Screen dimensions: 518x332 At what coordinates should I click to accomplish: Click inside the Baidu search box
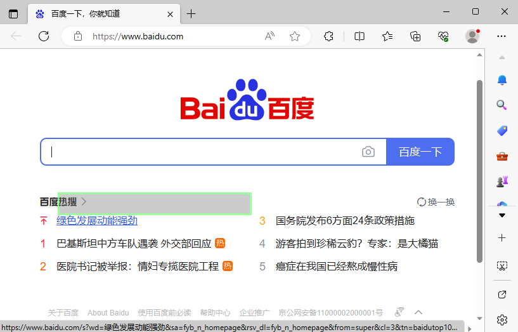tap(203, 152)
